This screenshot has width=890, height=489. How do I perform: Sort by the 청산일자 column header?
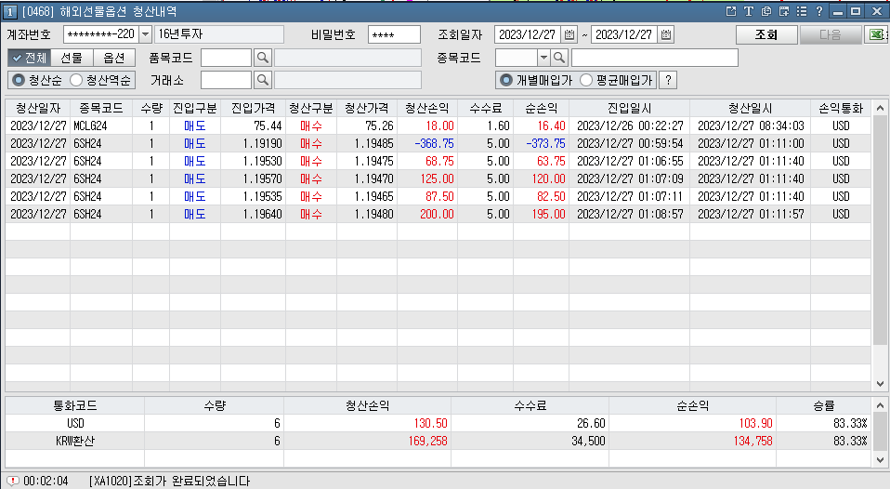coord(37,108)
